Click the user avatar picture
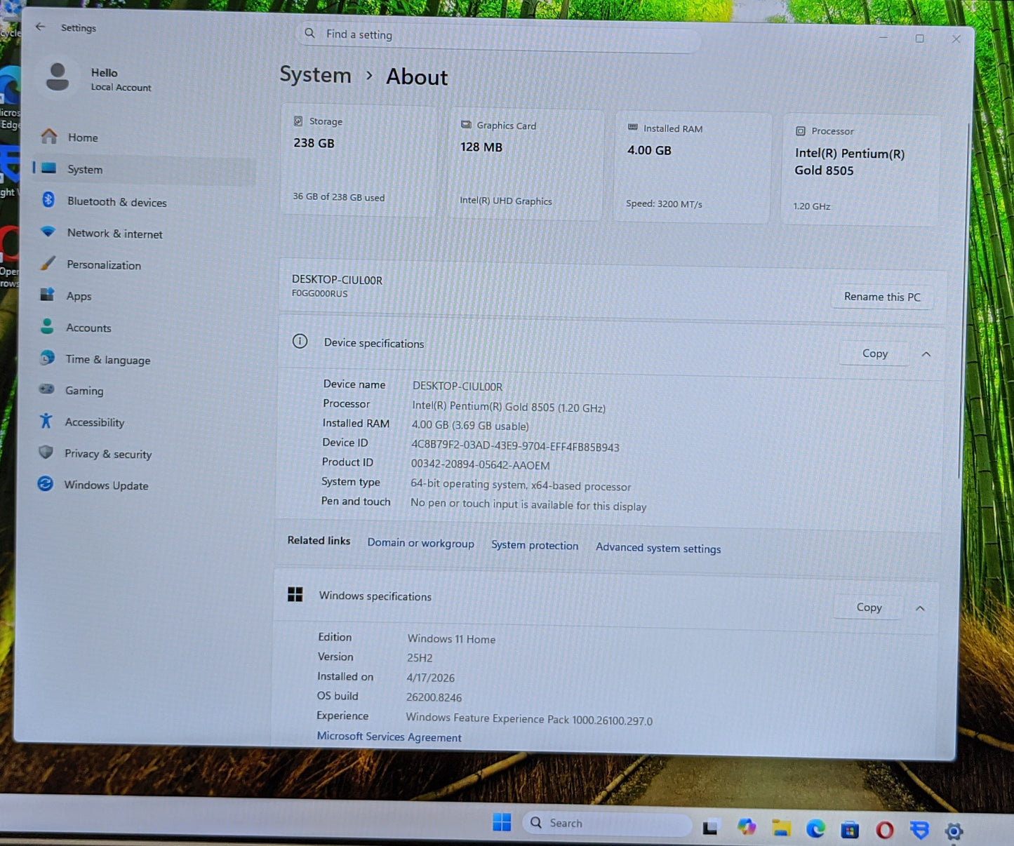Image resolution: width=1014 pixels, height=846 pixels. tap(58, 78)
